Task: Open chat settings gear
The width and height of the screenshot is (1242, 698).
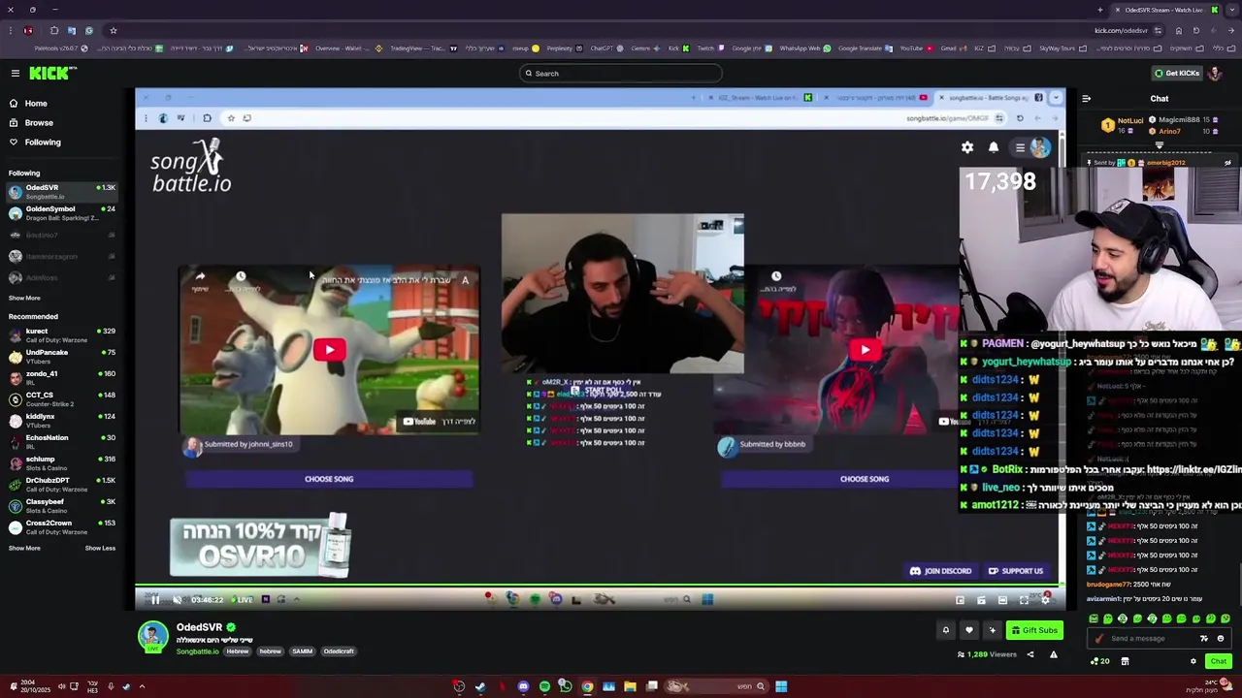Action: point(1193,661)
